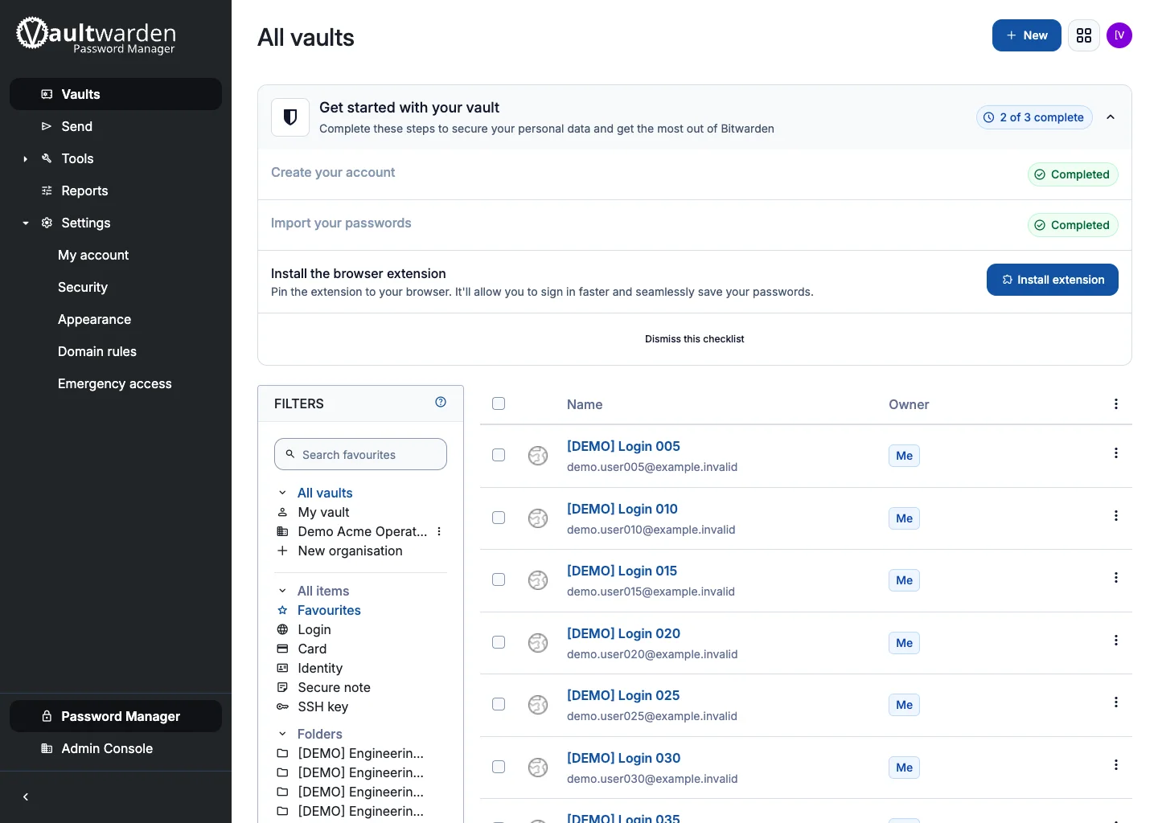Click globe icon of Login 025

(538, 705)
